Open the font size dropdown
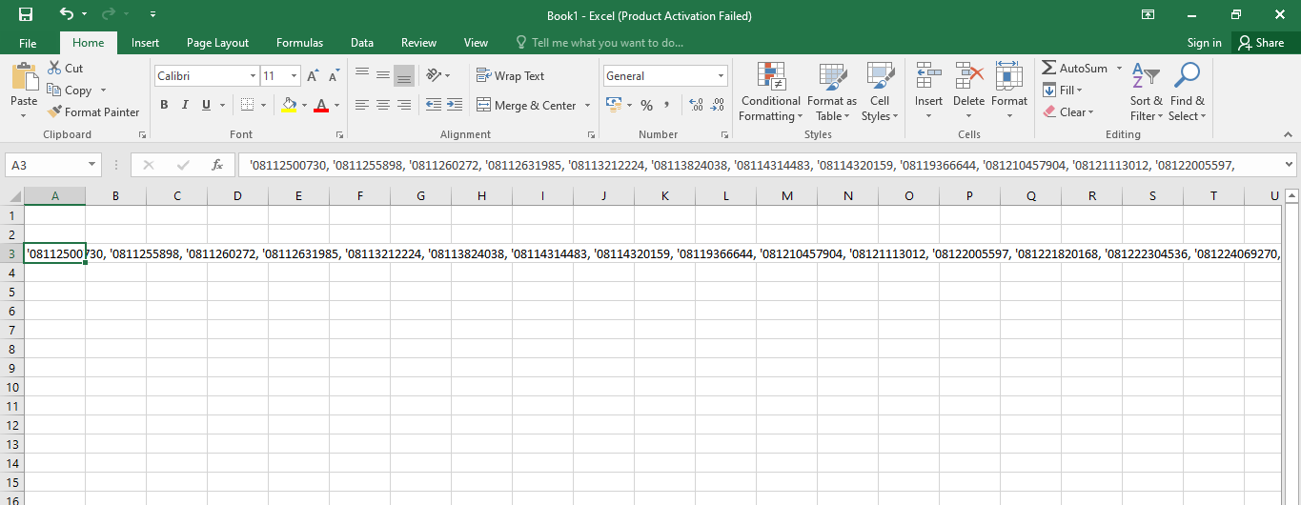 [295, 76]
